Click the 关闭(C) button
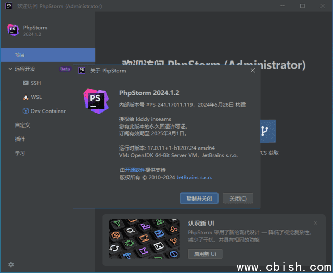The width and height of the screenshot is (333, 273). click(x=238, y=198)
